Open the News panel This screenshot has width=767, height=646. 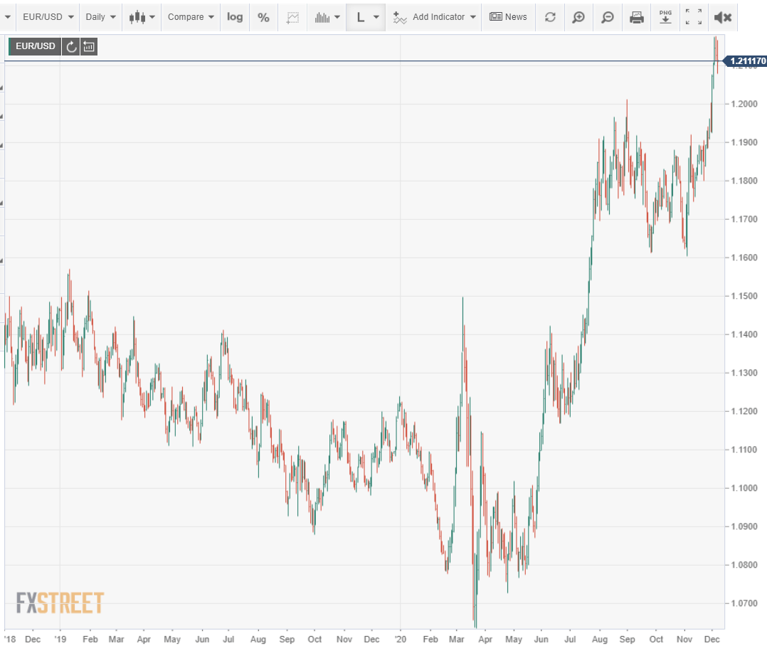tap(508, 17)
